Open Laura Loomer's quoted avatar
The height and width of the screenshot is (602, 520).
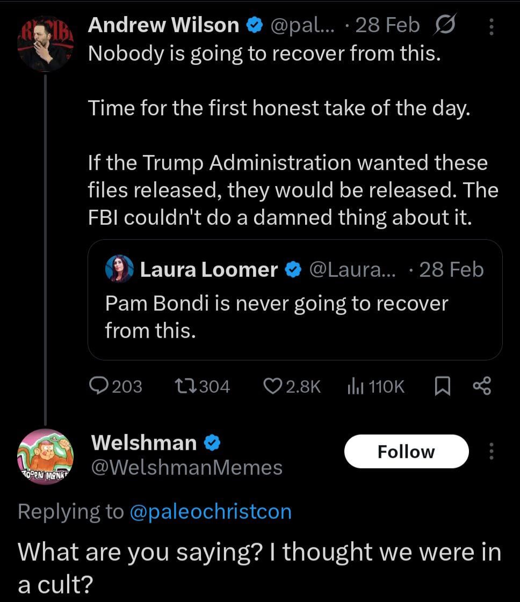click(120, 269)
